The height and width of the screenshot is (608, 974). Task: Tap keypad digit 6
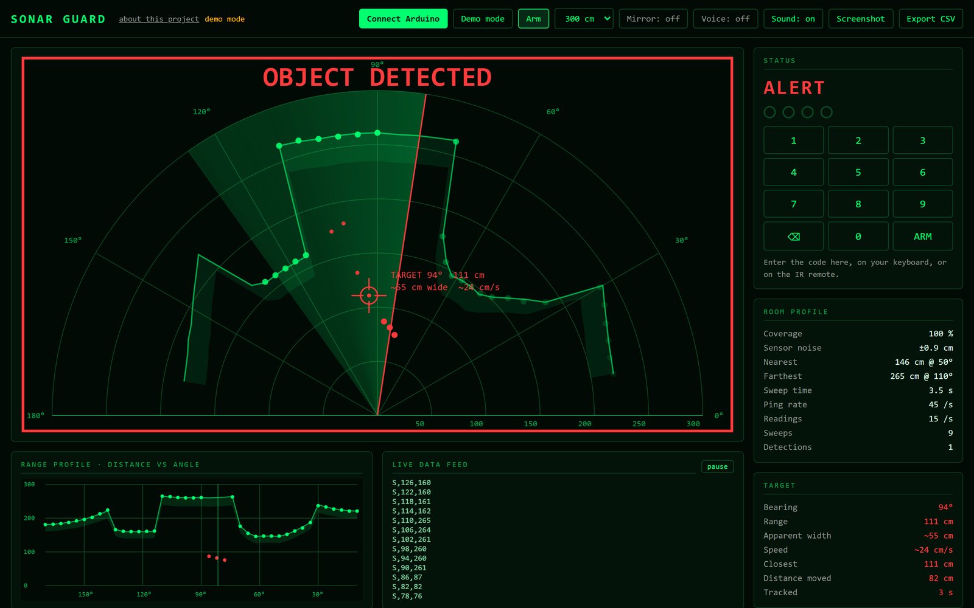[x=923, y=172]
